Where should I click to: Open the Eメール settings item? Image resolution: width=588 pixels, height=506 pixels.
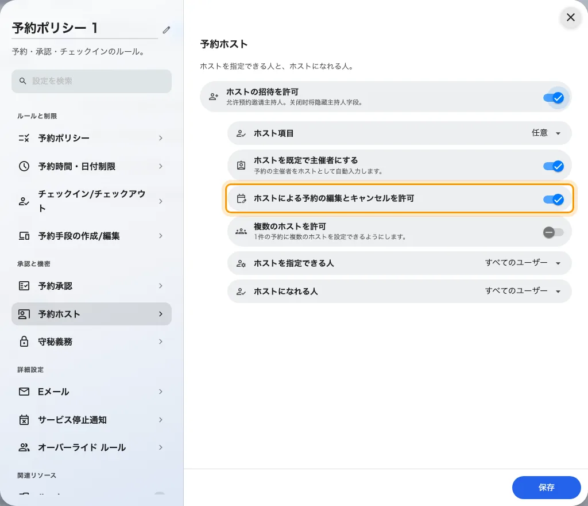pos(91,392)
